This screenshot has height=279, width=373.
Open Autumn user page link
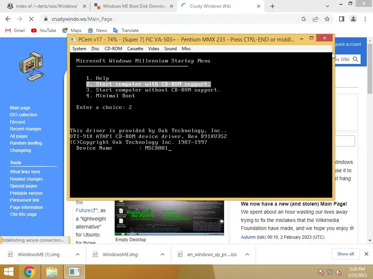(x=248, y=237)
